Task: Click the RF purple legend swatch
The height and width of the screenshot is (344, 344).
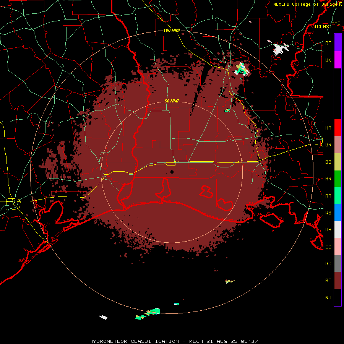Action: point(338,43)
